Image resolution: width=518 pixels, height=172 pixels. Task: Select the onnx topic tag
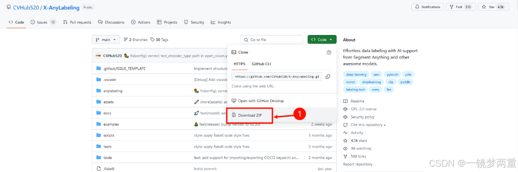coord(375,89)
